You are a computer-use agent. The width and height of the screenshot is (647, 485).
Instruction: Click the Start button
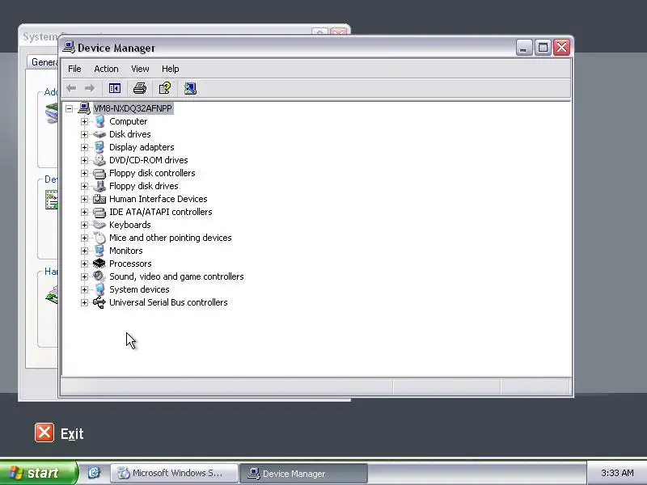(x=38, y=473)
